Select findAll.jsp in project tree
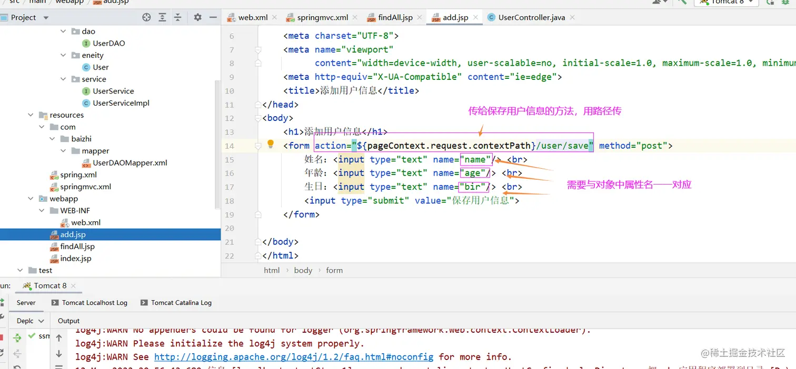This screenshot has width=796, height=369. [x=77, y=247]
